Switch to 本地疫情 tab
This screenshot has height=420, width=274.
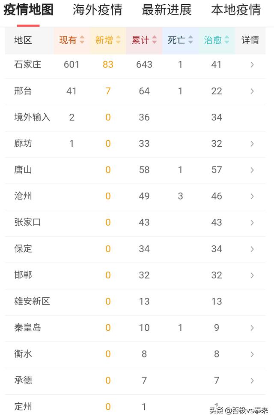pos(236,9)
